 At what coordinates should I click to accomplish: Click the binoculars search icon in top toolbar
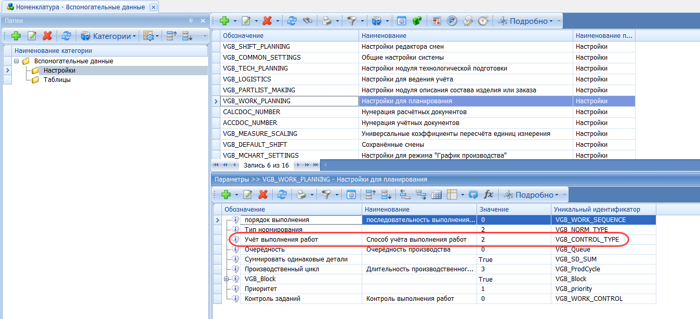(307, 21)
